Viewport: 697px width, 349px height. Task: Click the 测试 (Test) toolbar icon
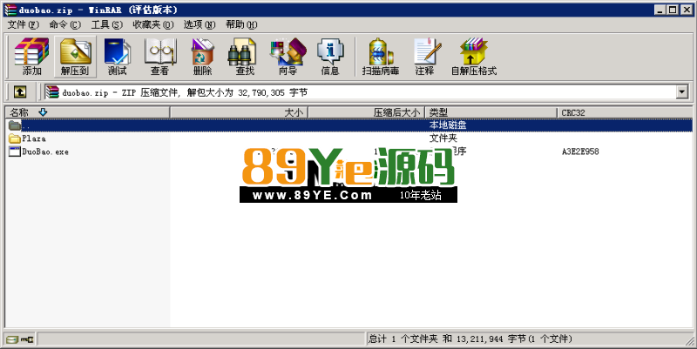[x=117, y=57]
